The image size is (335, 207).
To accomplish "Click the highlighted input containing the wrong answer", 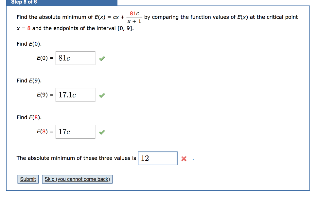I will coord(158,158).
